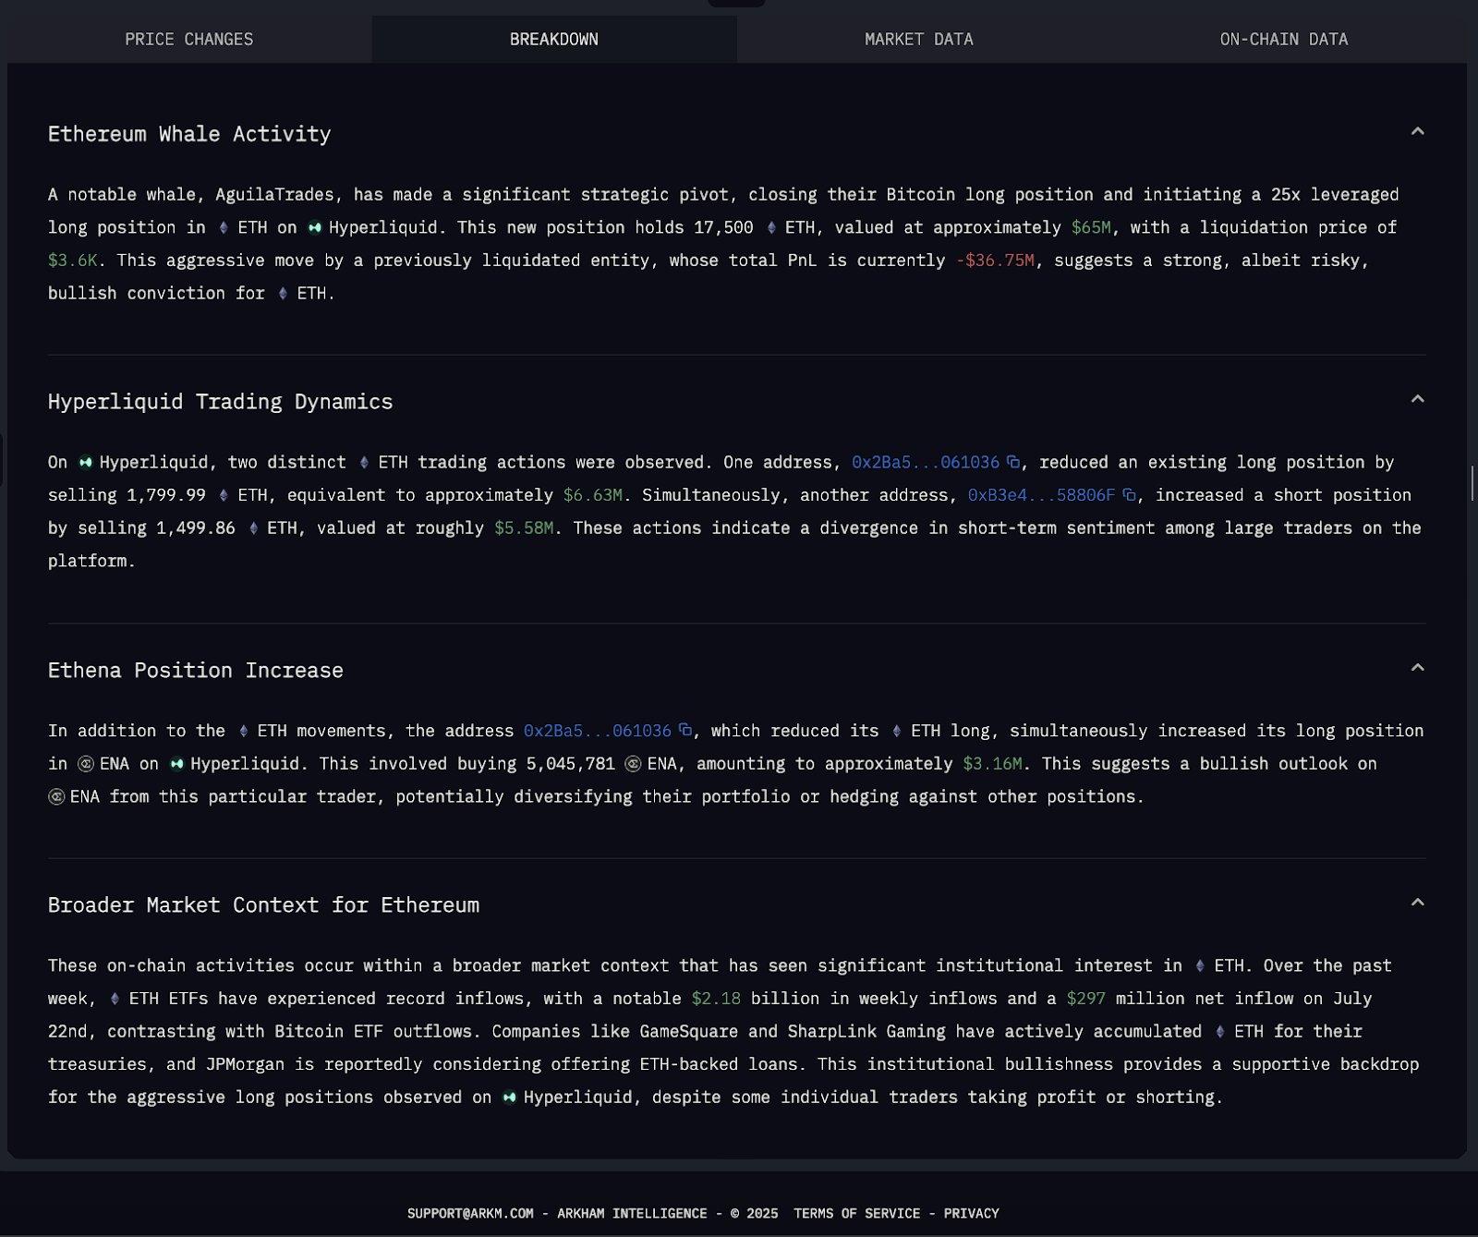Click the '$3.16M' ENA amount
This screenshot has height=1237, width=1478.
coord(993,764)
